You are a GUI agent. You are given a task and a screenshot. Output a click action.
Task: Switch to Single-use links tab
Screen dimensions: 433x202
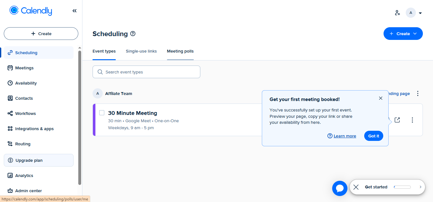(x=141, y=51)
